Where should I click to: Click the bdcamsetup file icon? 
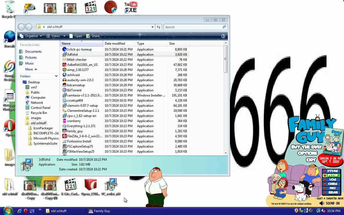click(x=64, y=85)
